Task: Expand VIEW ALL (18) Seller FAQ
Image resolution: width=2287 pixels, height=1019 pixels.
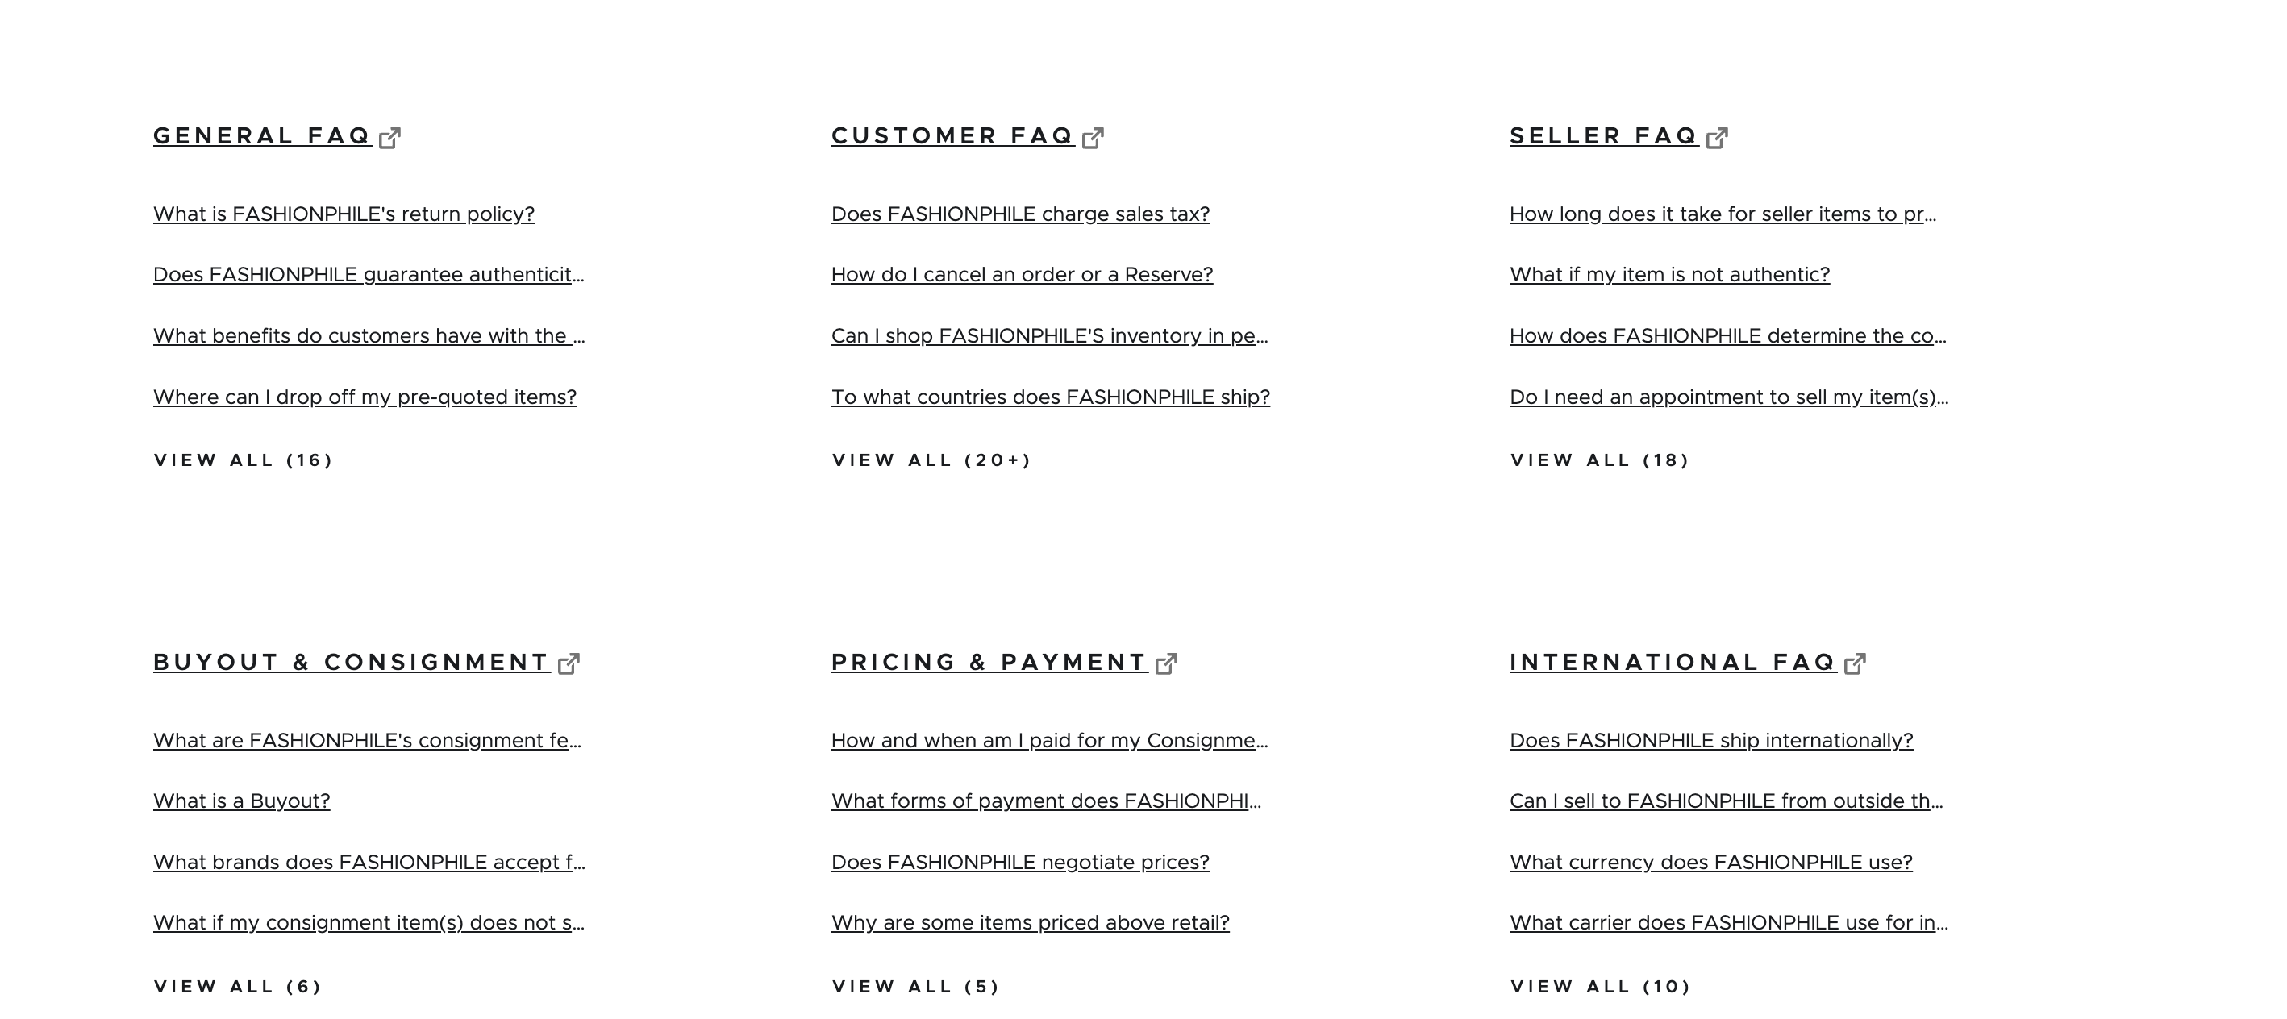Action: click(x=1600, y=460)
